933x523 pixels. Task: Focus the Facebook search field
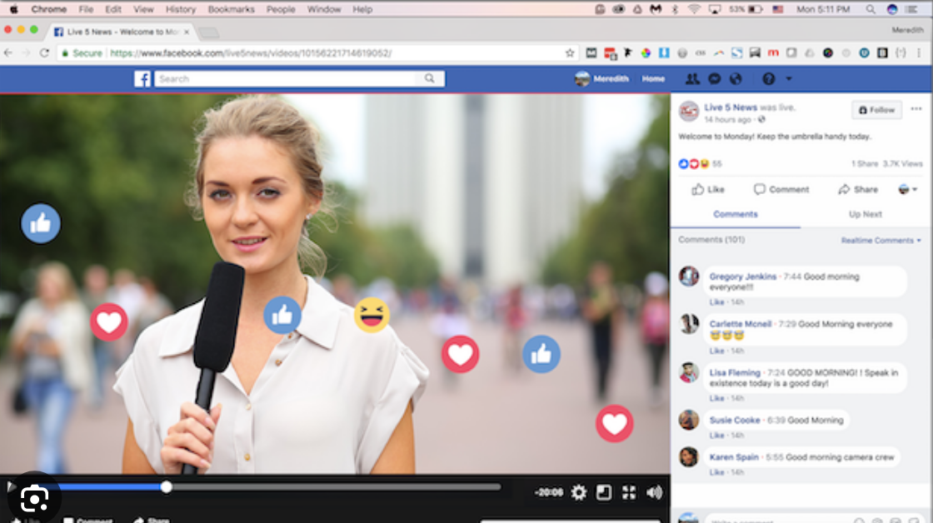tap(287, 79)
